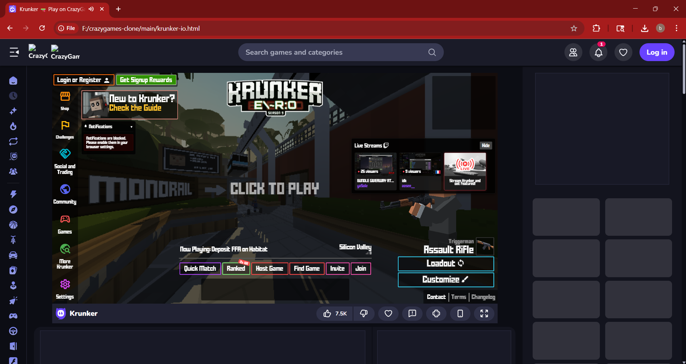Click the Log in button
The image size is (686, 364).
[x=657, y=53]
